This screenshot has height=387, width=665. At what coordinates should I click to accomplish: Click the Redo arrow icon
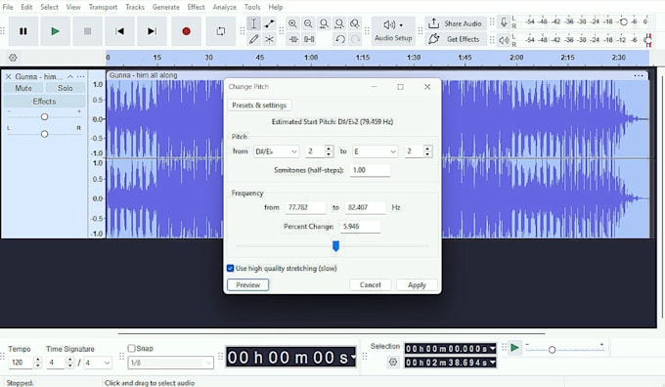(x=355, y=39)
